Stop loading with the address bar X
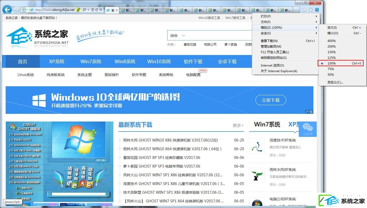The height and width of the screenshot is (208, 367). click(x=101, y=10)
